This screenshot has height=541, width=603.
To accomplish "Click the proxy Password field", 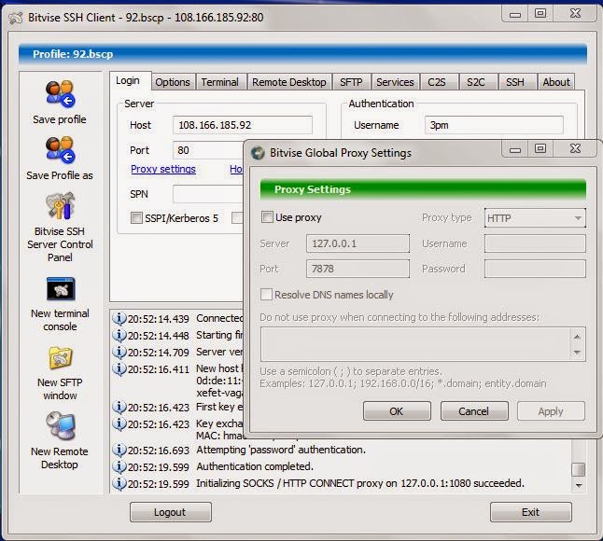I will coord(535,269).
